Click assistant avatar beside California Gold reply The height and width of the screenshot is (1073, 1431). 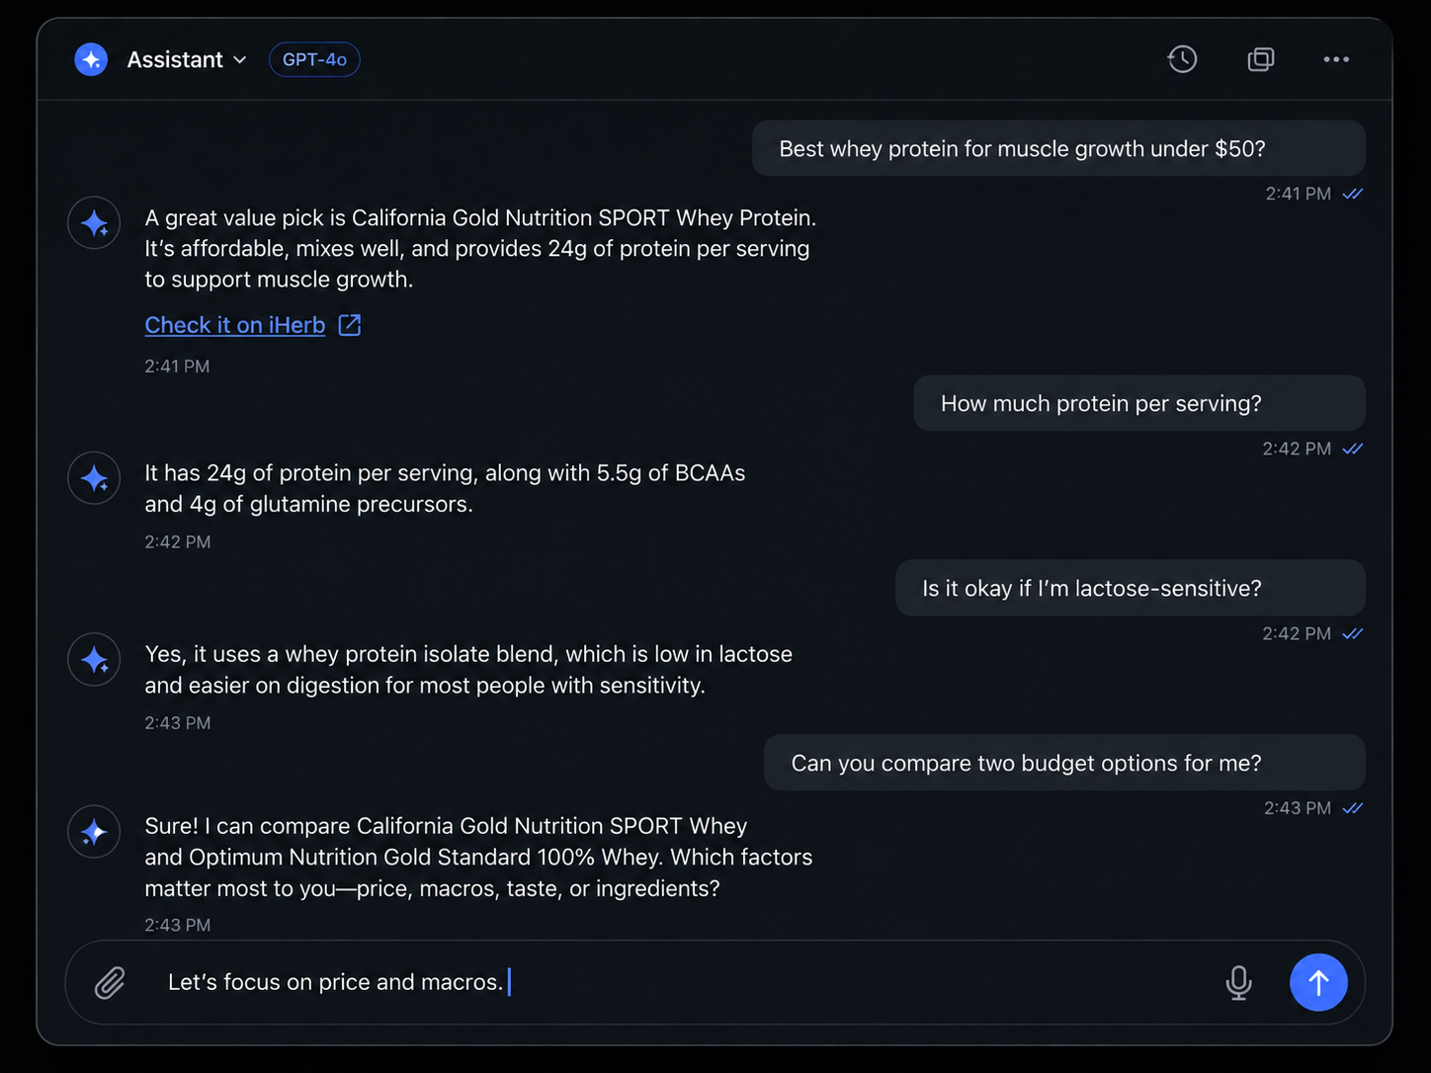[94, 223]
